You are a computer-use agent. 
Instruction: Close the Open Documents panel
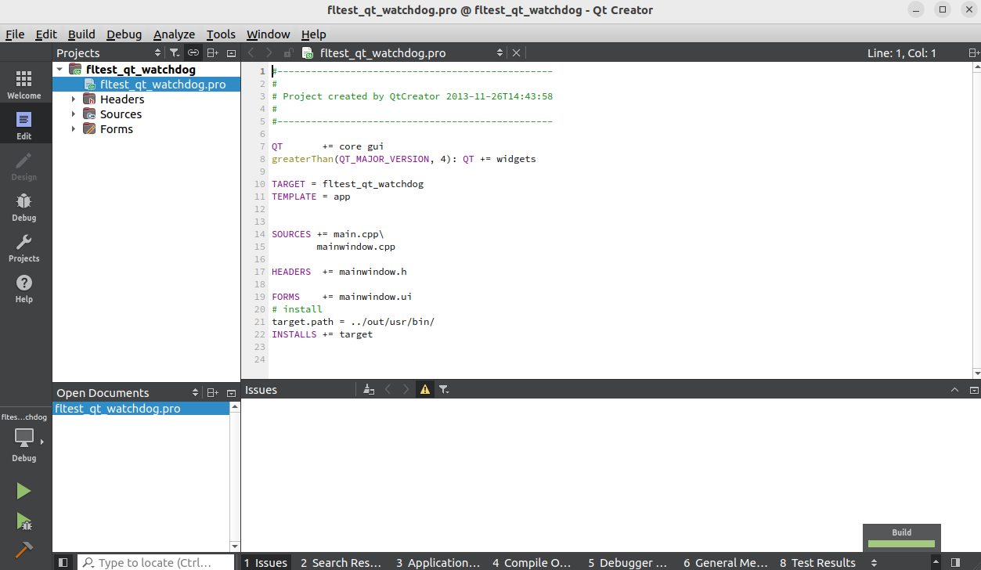(x=231, y=392)
